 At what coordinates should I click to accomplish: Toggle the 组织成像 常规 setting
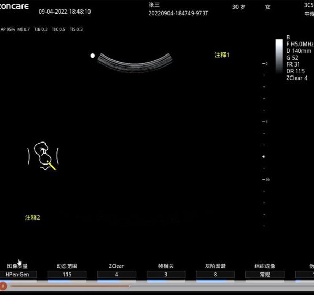click(x=265, y=274)
